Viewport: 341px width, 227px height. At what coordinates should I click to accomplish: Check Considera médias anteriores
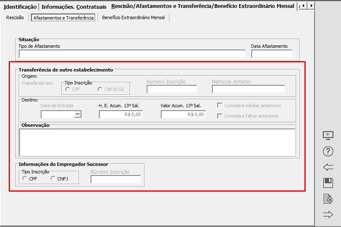(x=220, y=106)
